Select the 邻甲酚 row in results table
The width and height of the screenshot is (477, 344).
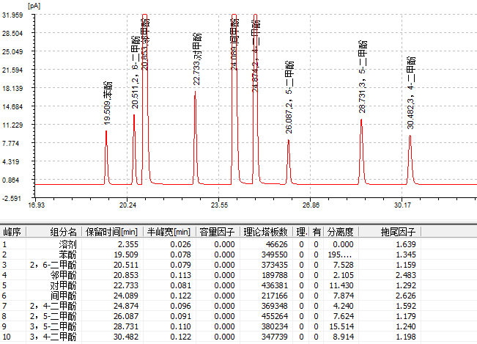point(64,275)
